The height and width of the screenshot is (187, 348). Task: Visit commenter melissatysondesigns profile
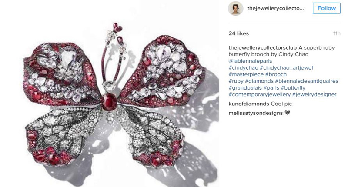pos(256,113)
